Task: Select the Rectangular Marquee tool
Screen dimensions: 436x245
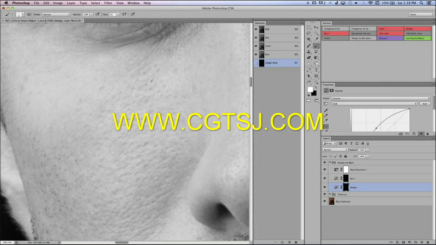Action: (309, 28)
